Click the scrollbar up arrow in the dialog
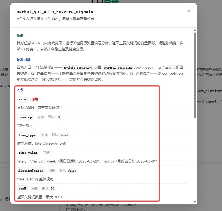This screenshot has width=222, height=211. (195, 30)
